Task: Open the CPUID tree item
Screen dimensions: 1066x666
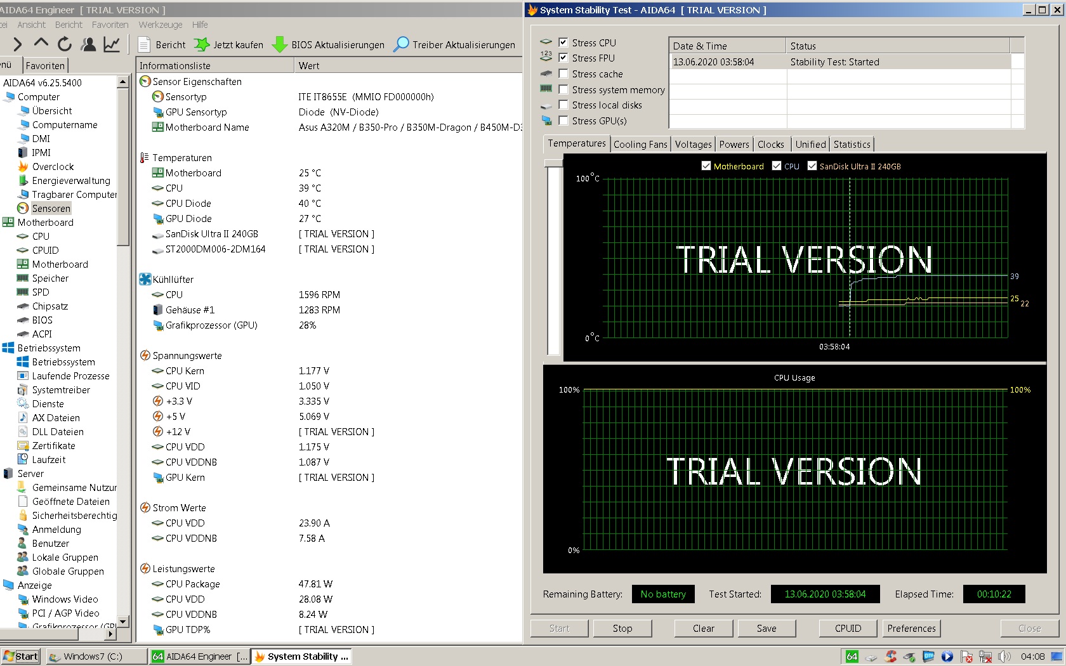Action: (x=45, y=250)
